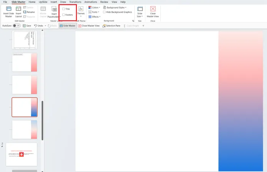This screenshot has height=172, width=267.
Task: Click Close Master View in quick toolbar
Action: (x=89, y=26)
